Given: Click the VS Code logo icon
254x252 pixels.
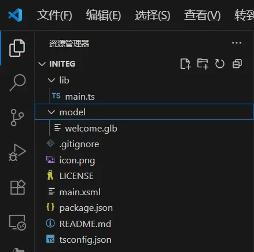Looking at the screenshot, I should click(15, 15).
